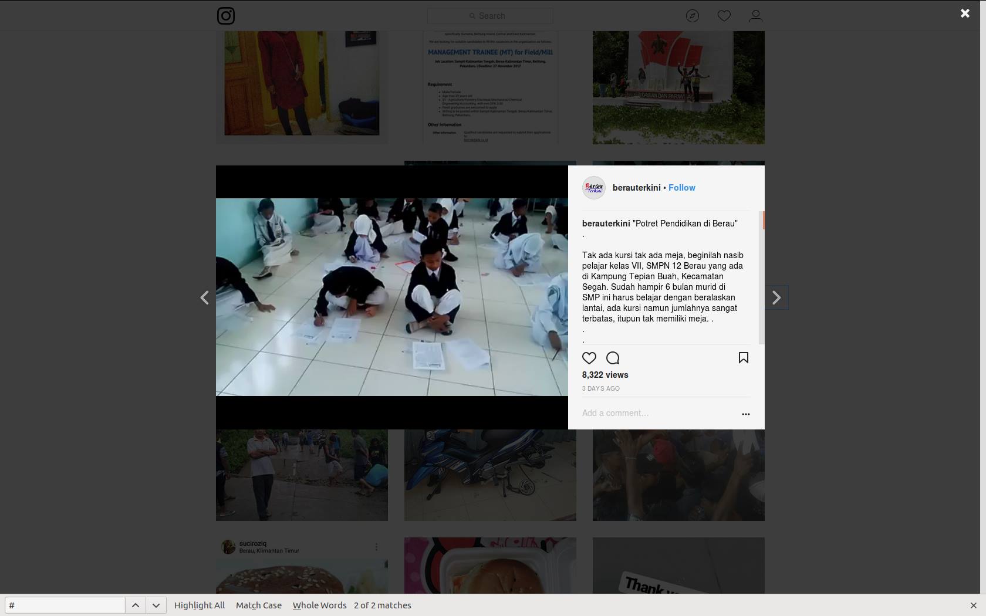
Task: Open the profile person icon
Action: coord(756,16)
